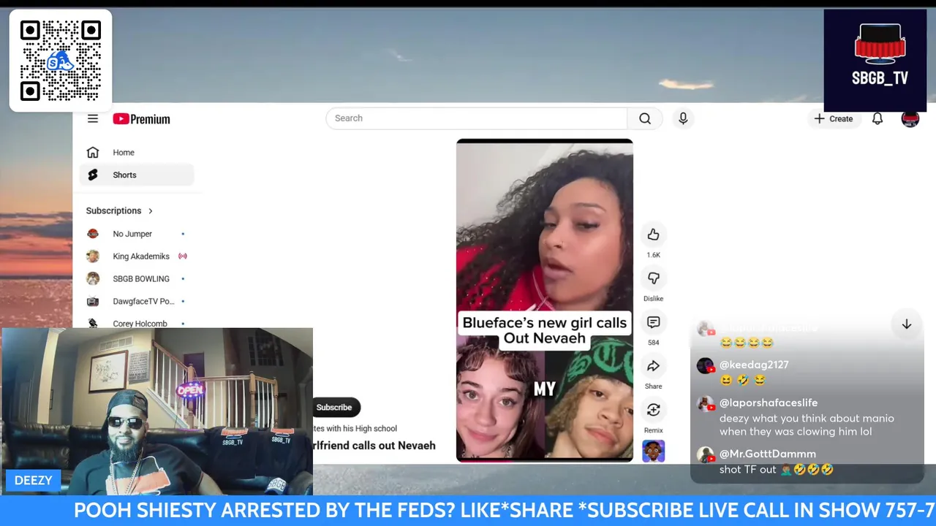Click the Shorts logo icon in sidebar
936x526 pixels.
[x=93, y=175]
